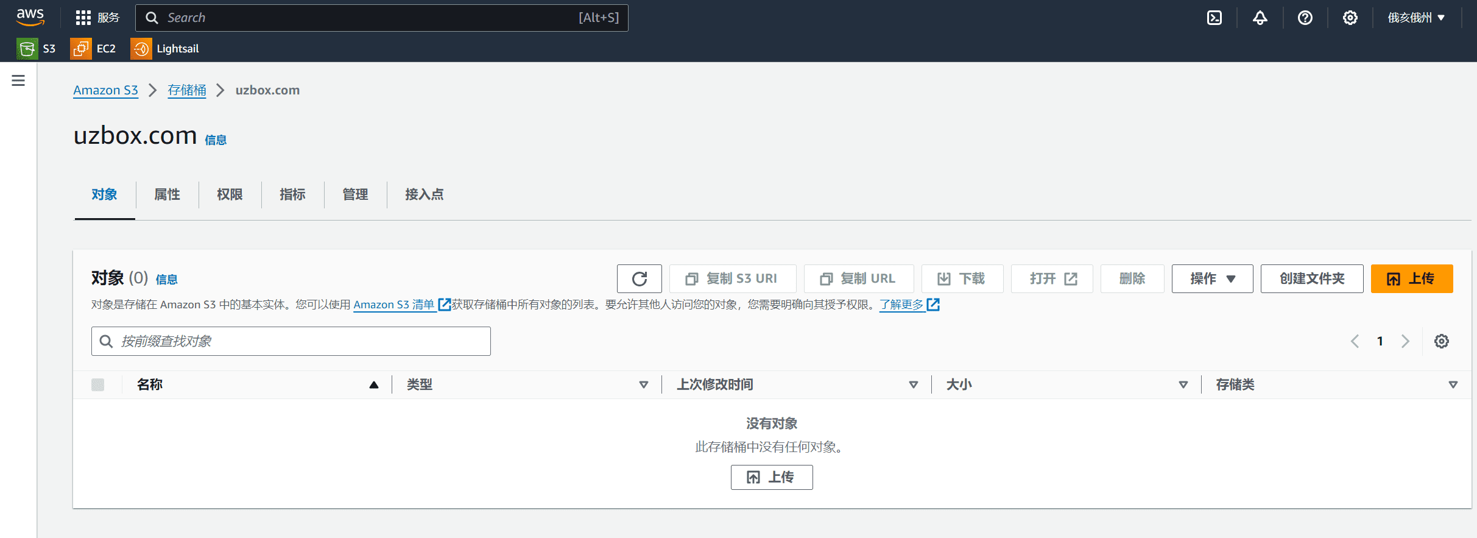Go to next page of objects
1477x538 pixels.
[1405, 341]
